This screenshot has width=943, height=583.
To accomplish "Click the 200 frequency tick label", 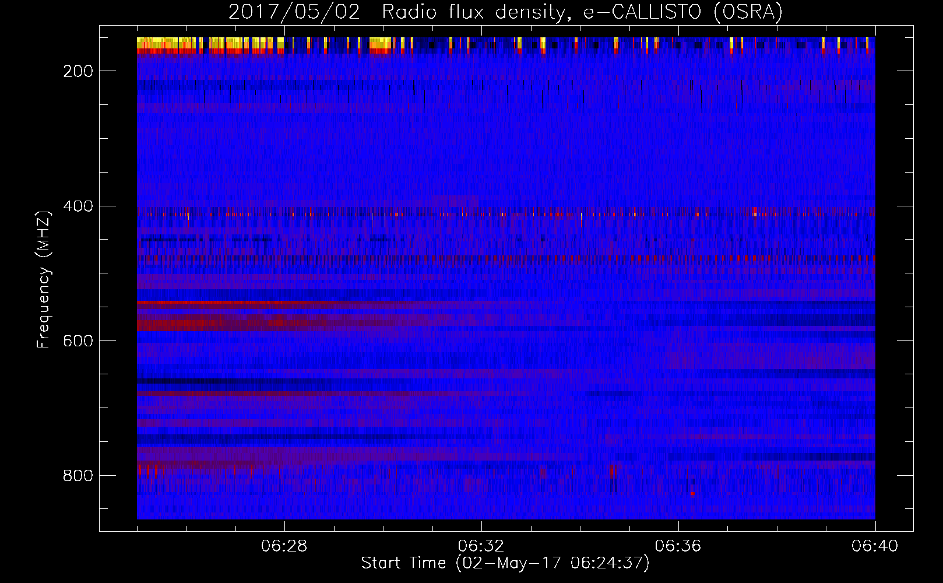I will pos(78,71).
